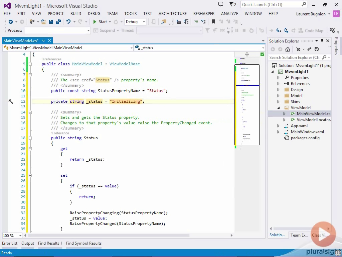Refresh Solution Explorer using the refresh icon
The height and width of the screenshot is (257, 342).
pos(317,49)
